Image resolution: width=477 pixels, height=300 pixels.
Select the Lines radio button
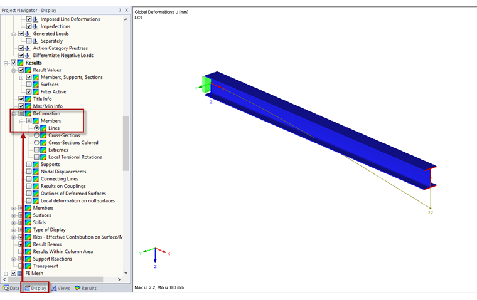[36, 128]
